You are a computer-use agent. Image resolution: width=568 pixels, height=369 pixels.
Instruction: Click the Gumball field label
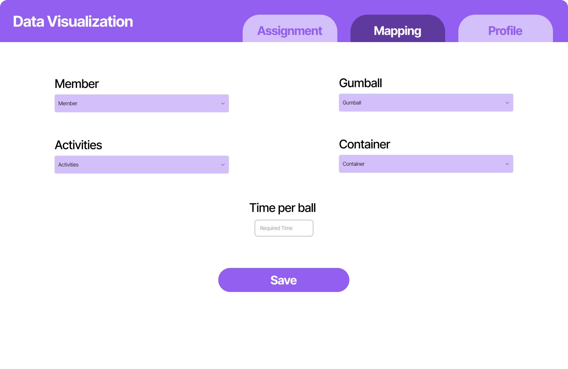click(x=361, y=83)
